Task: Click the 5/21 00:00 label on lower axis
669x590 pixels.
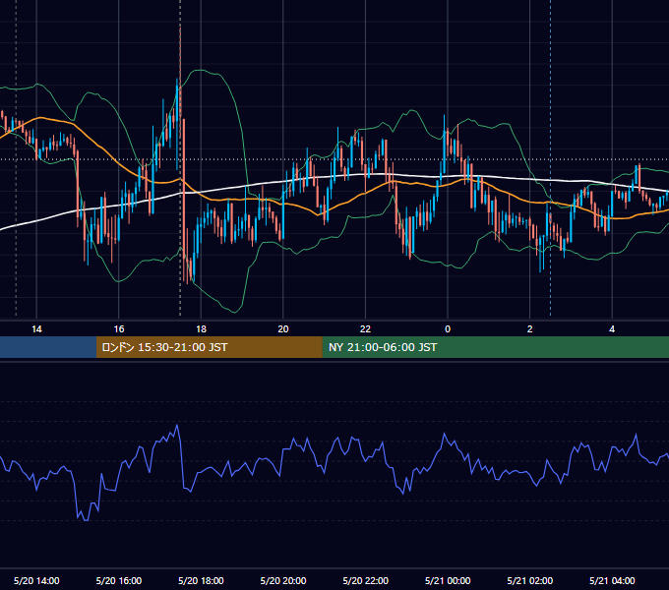Action: point(448,580)
